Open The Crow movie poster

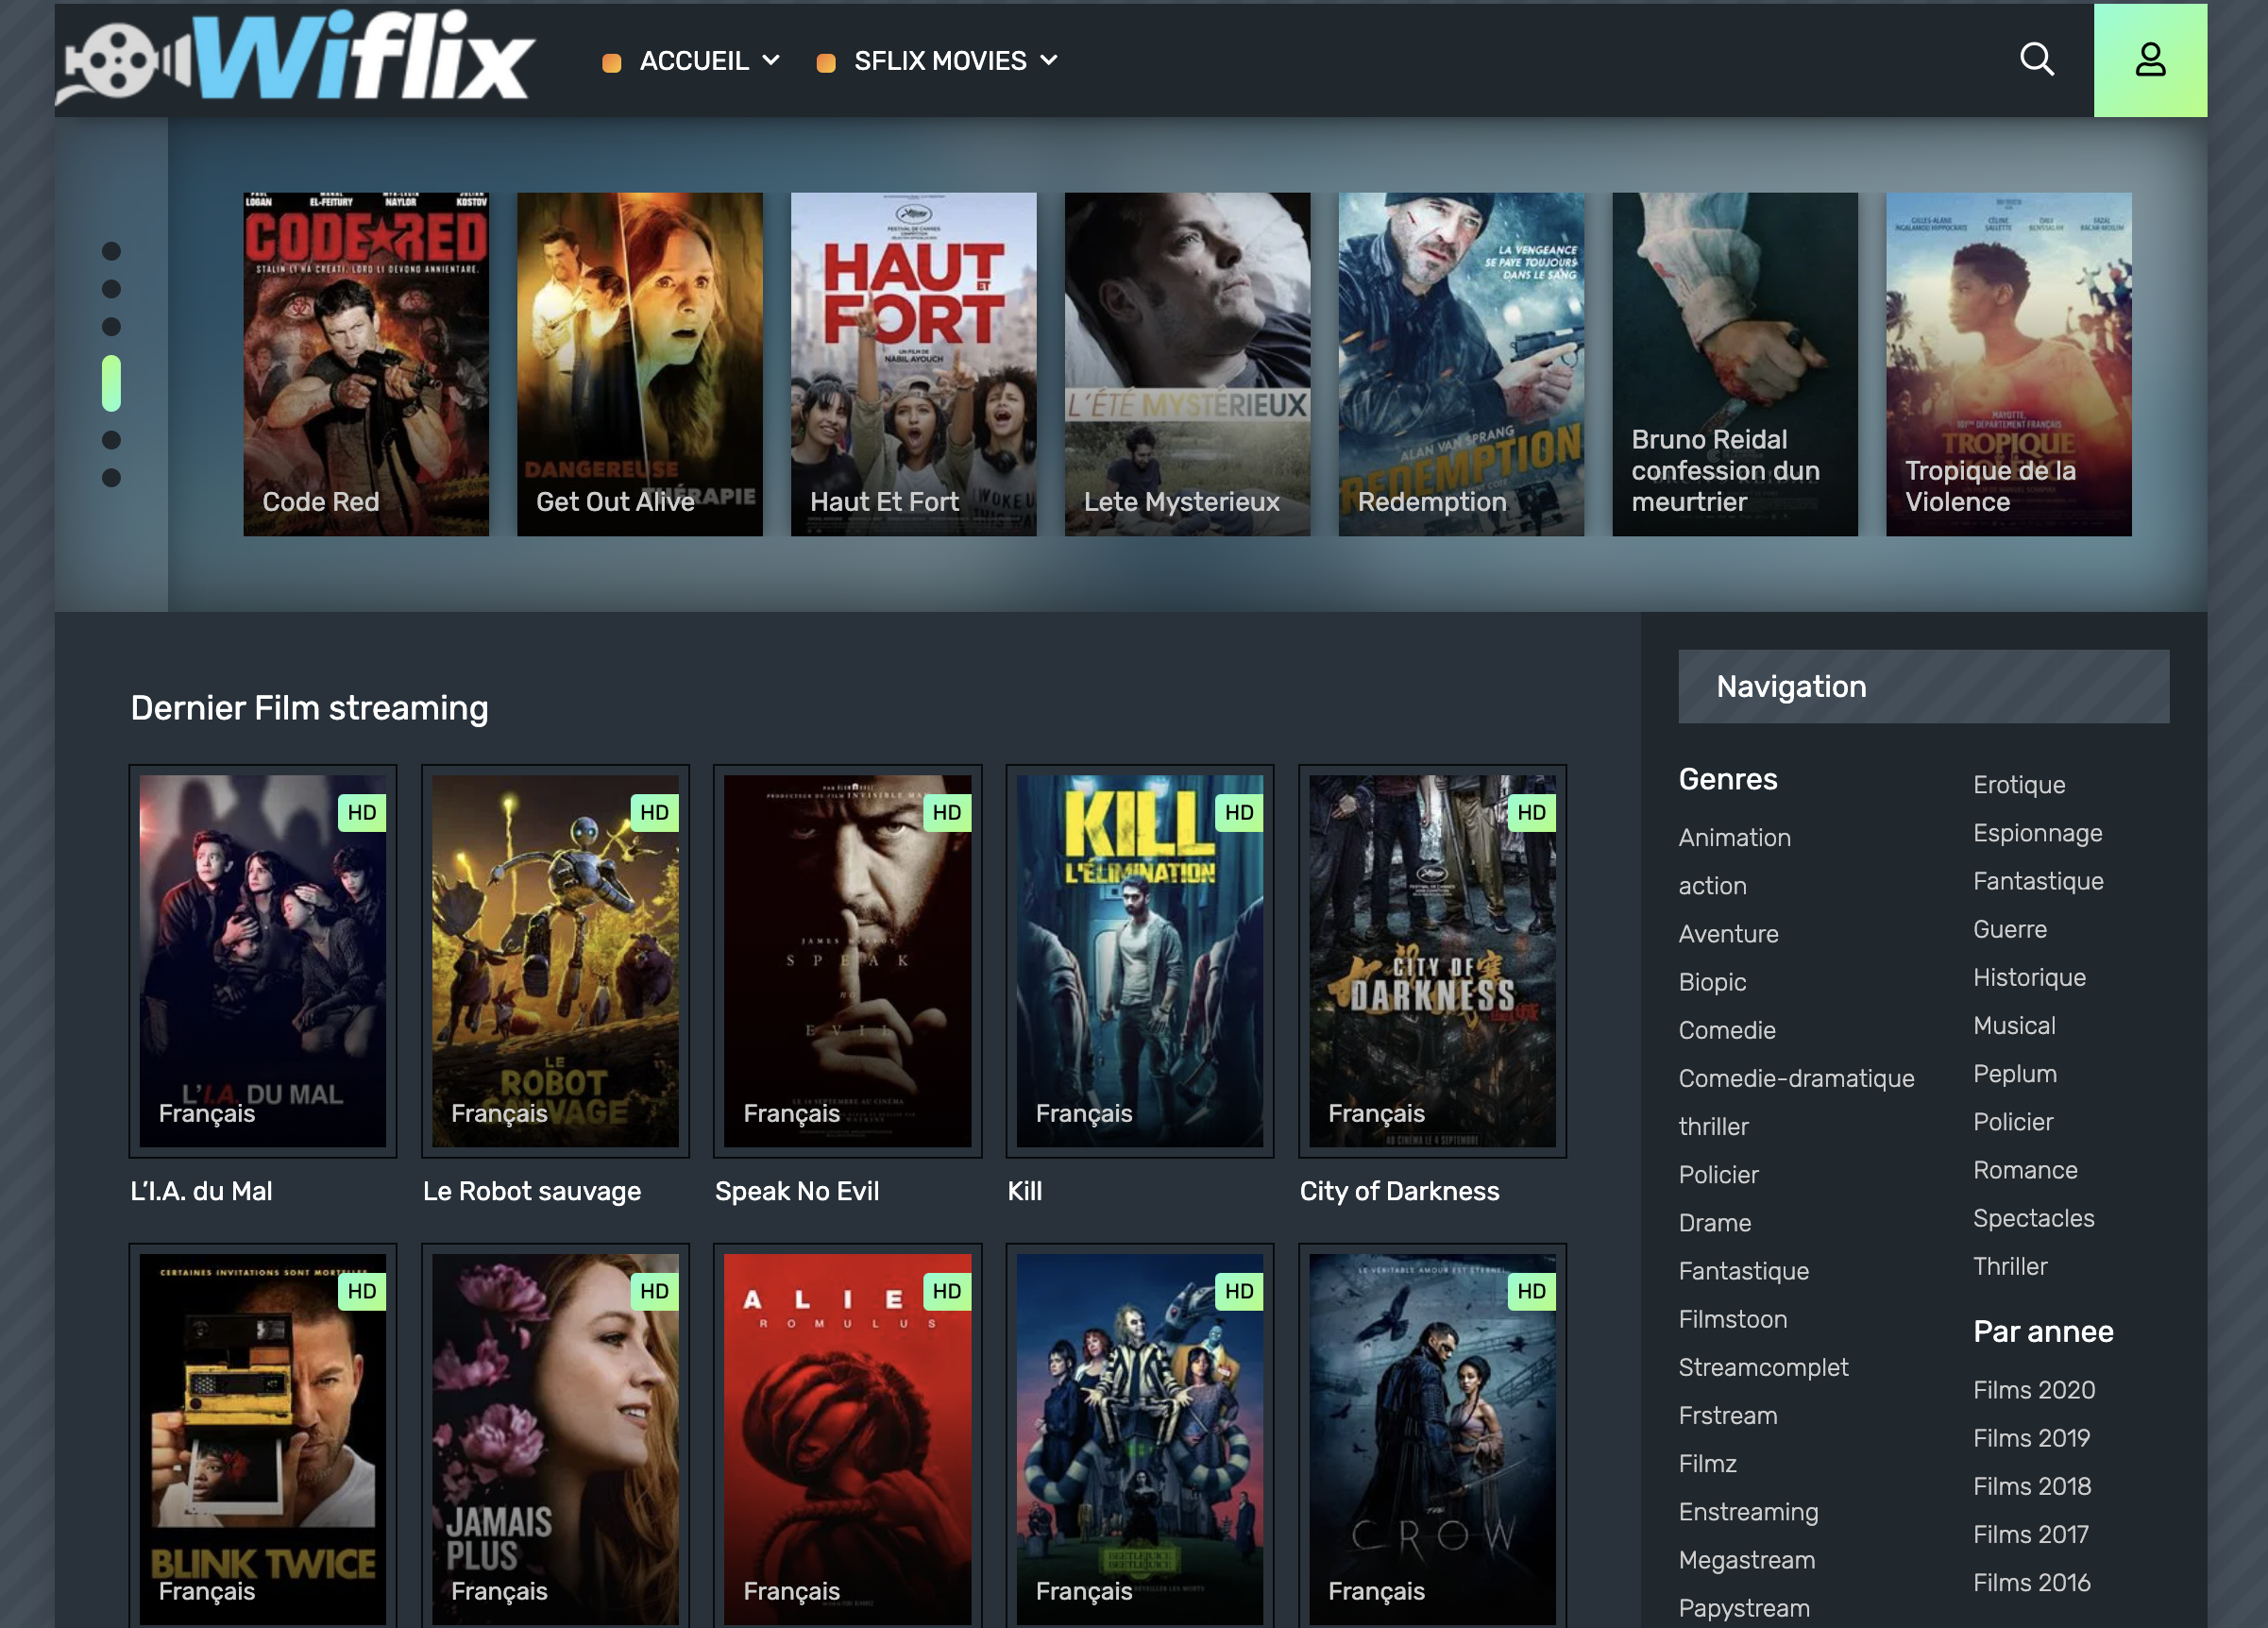pyautogui.click(x=1433, y=1438)
